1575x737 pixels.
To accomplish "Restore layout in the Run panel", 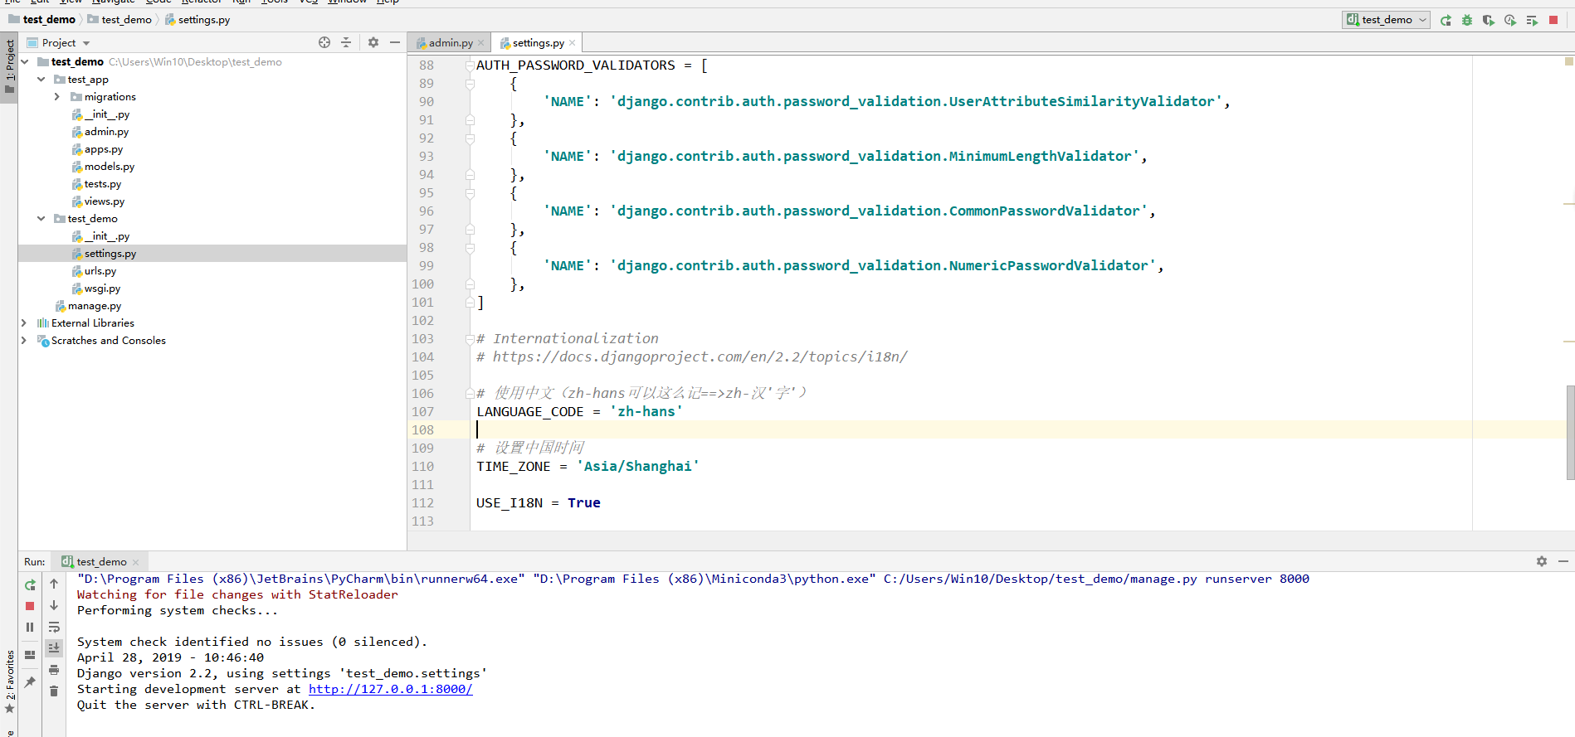I will tap(30, 655).
